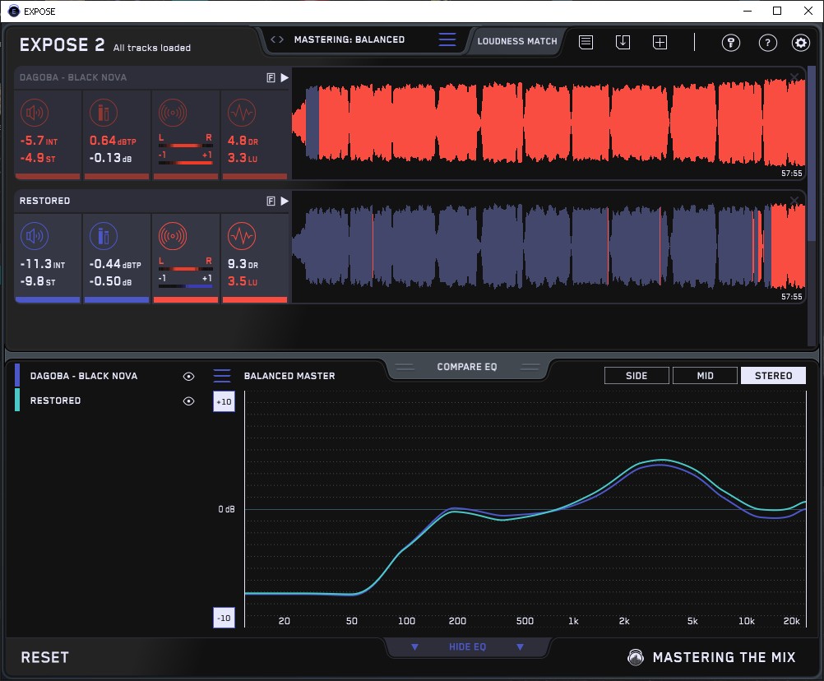This screenshot has width=824, height=681.
Task: Click the dynamic range icon on Restored track
Action: pyautogui.click(x=242, y=236)
